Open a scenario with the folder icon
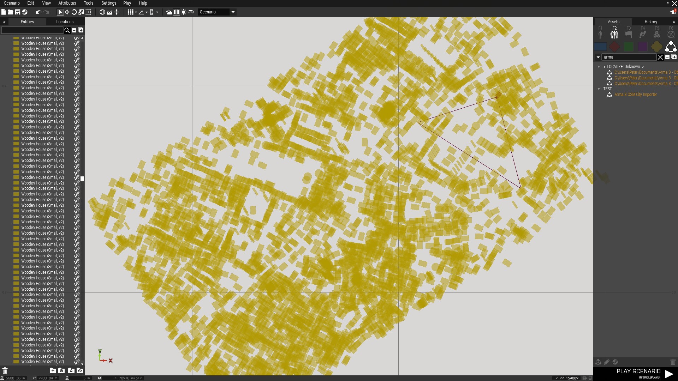The height and width of the screenshot is (381, 678). 11,12
